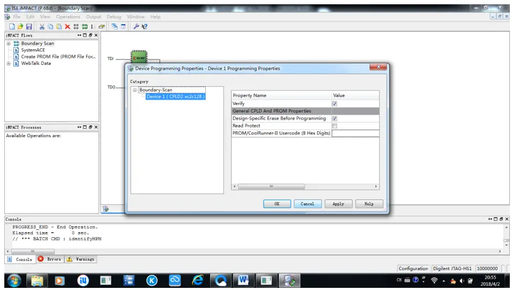Viewport: 512px width, 290px height.
Task: Click the Cut scissors icon
Action: coord(42,26)
